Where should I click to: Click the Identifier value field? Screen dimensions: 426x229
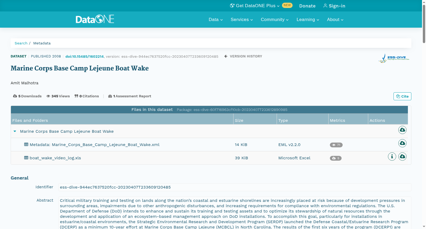pos(235,187)
